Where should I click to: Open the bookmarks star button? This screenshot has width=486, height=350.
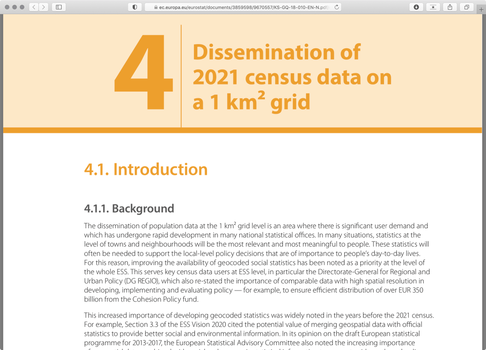(x=433, y=7)
